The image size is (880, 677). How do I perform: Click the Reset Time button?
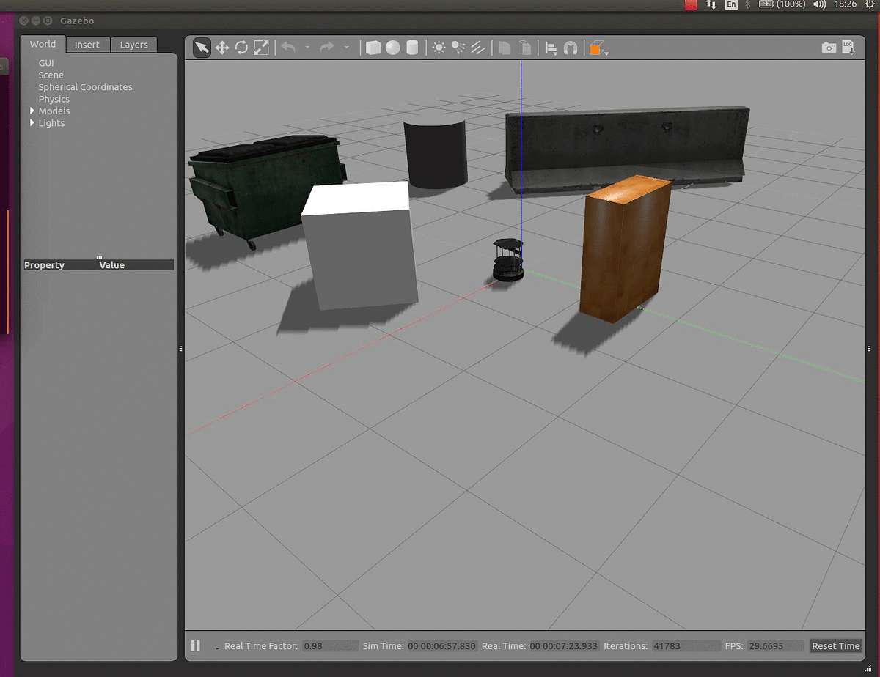pyautogui.click(x=835, y=645)
